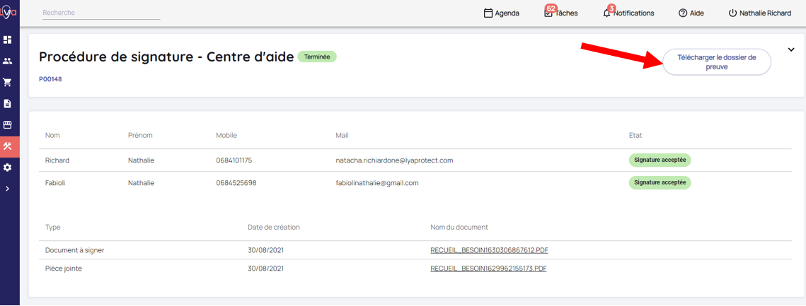Click the Lya logo in the top corner
Viewport: 806px width, 306px height.
tap(8, 13)
